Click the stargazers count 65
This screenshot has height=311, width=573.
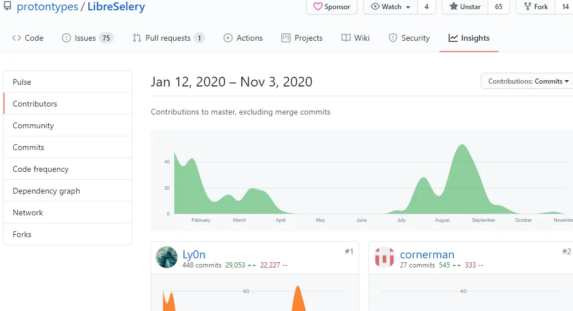[x=499, y=6]
